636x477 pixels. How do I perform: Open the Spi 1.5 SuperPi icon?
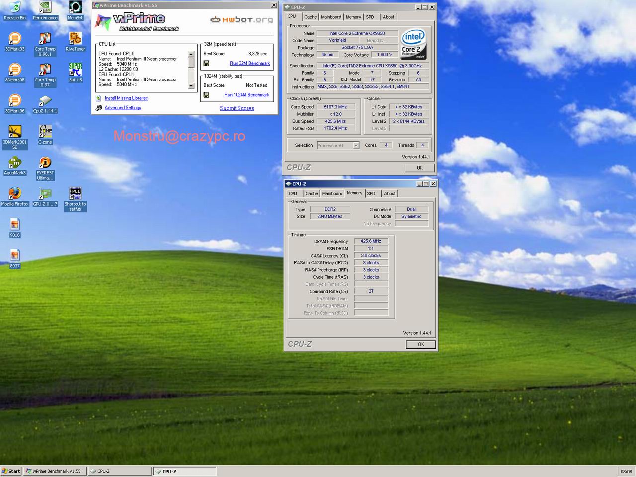76,73
